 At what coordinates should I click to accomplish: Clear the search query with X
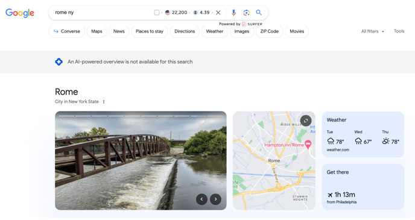click(218, 13)
